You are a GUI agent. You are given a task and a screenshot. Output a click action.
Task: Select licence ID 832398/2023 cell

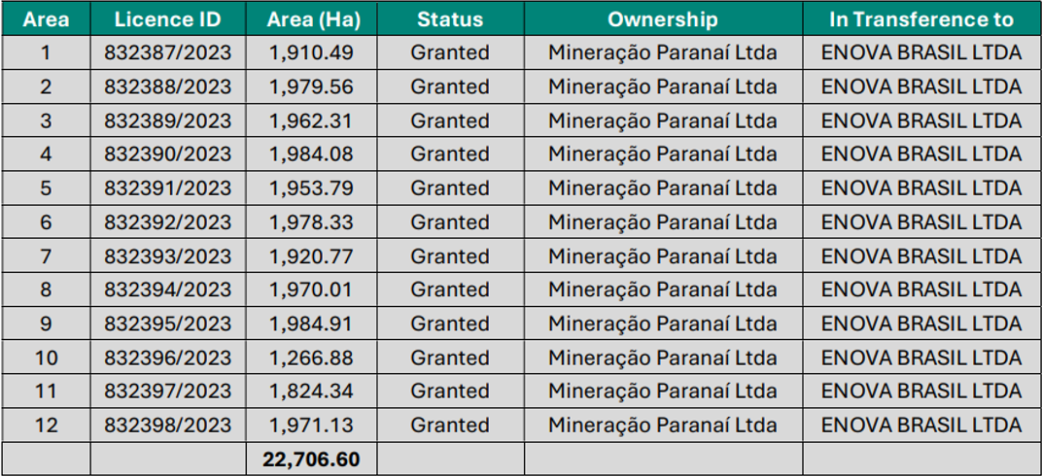coord(168,425)
